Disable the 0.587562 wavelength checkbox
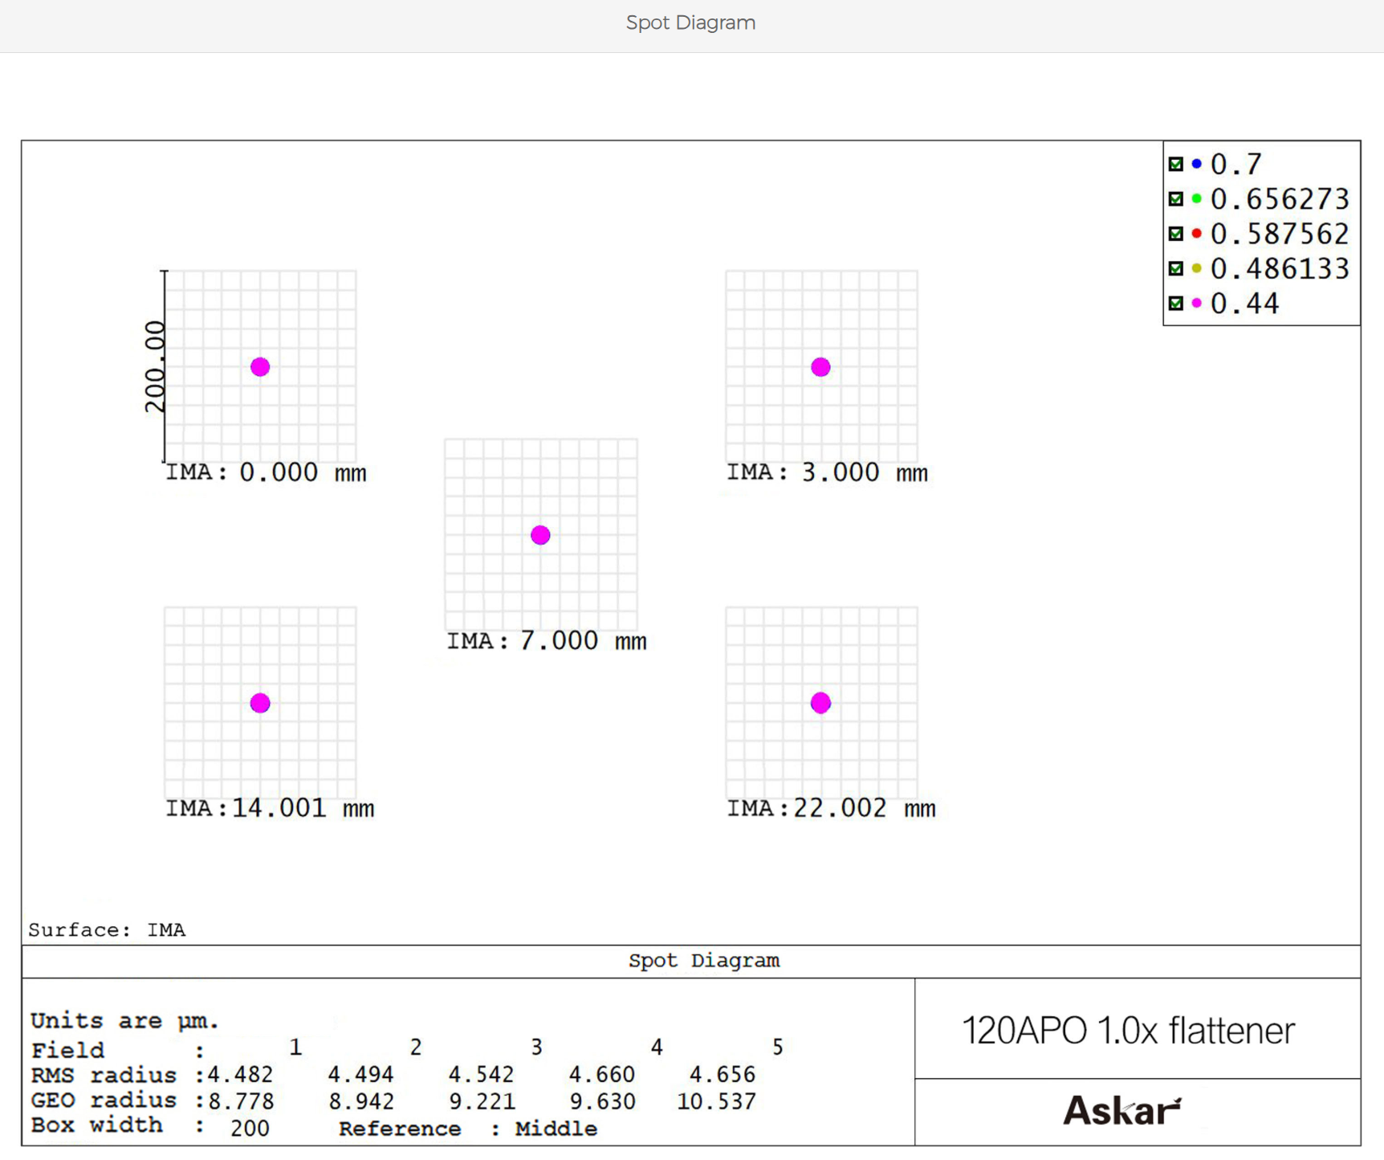The image size is (1384, 1160). 1176,234
